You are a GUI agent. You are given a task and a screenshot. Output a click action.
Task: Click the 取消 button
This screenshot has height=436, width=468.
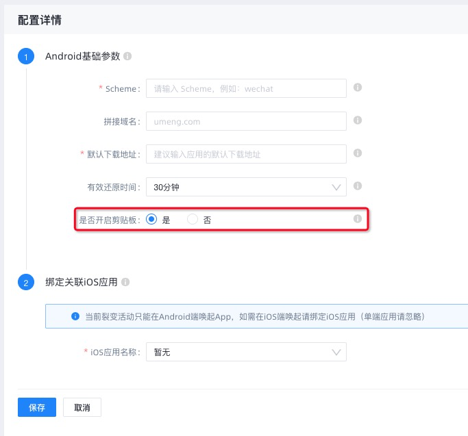[82, 407]
